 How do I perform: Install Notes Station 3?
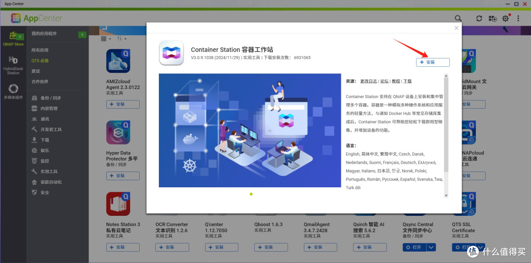tap(123, 247)
